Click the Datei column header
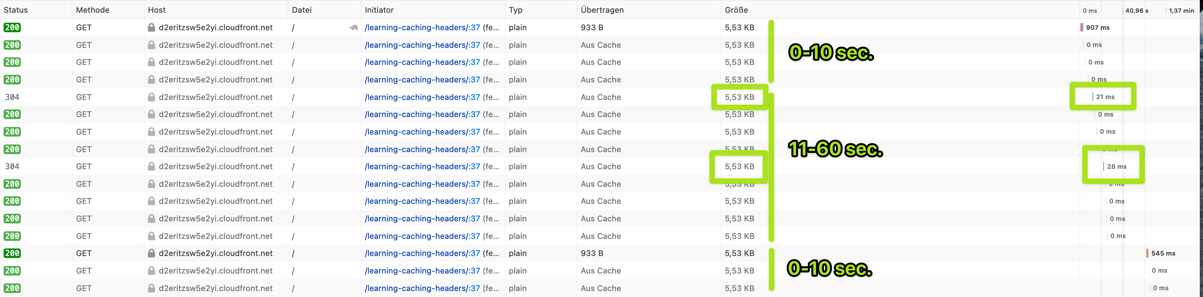Viewport: 1203px width, 297px height. tap(302, 10)
